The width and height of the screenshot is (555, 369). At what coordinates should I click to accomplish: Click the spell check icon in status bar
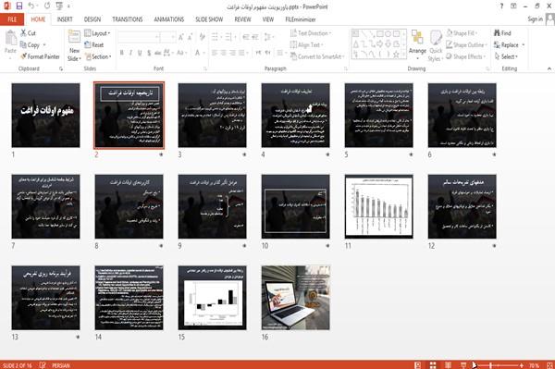click(43, 365)
